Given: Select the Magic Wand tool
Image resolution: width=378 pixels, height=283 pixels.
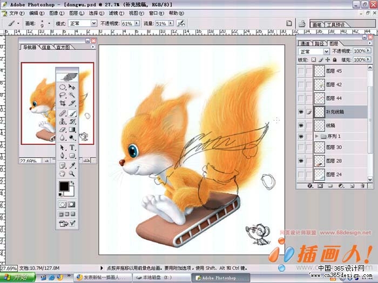Looking at the screenshot, I should tap(72, 95).
